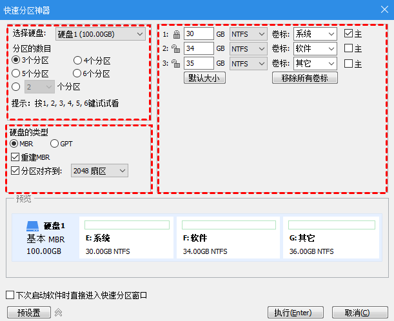Switch disk type to GPT
The height and width of the screenshot is (321, 394).
[x=54, y=144]
